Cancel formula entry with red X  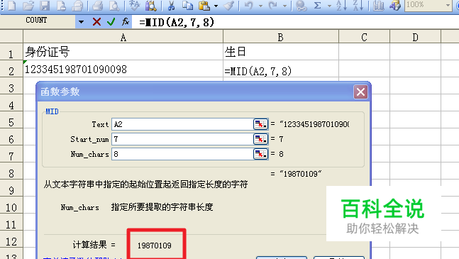pos(96,22)
